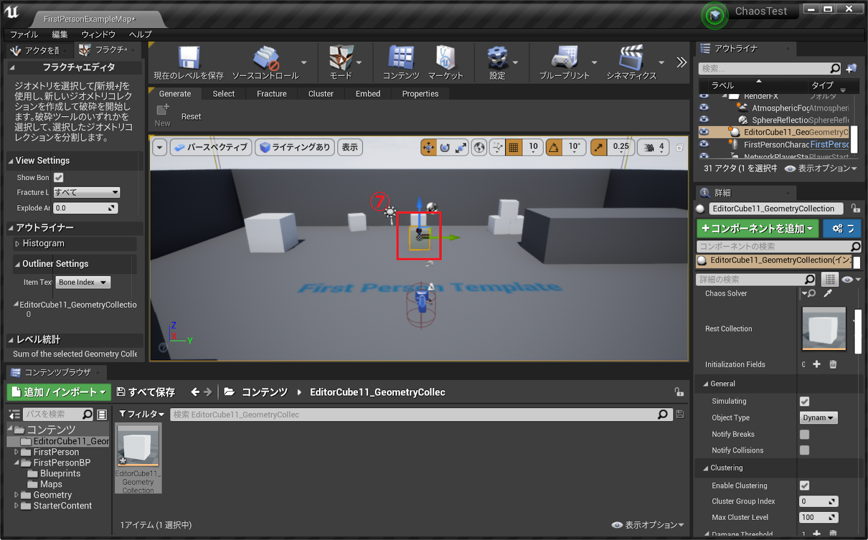Toggle grid snapping icon in viewport
Image resolution: width=868 pixels, height=540 pixels.
point(514,147)
